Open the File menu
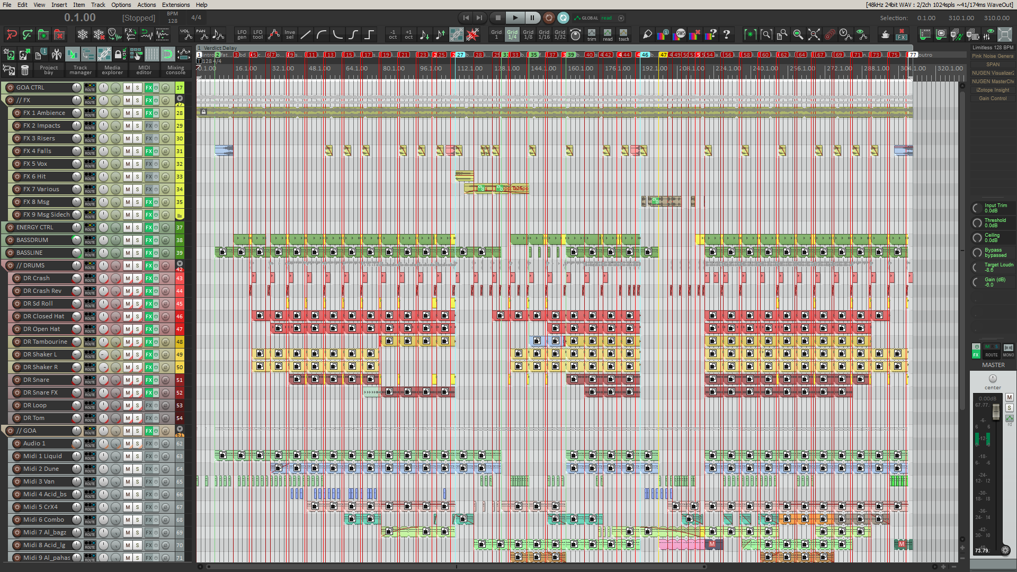 (7, 5)
